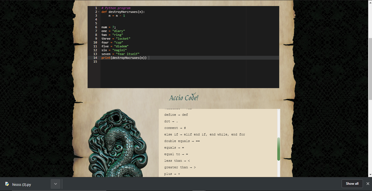The image size is (372, 191).
Task: Click the print(destroyHocruxes(n)) line
Action: [124, 58]
